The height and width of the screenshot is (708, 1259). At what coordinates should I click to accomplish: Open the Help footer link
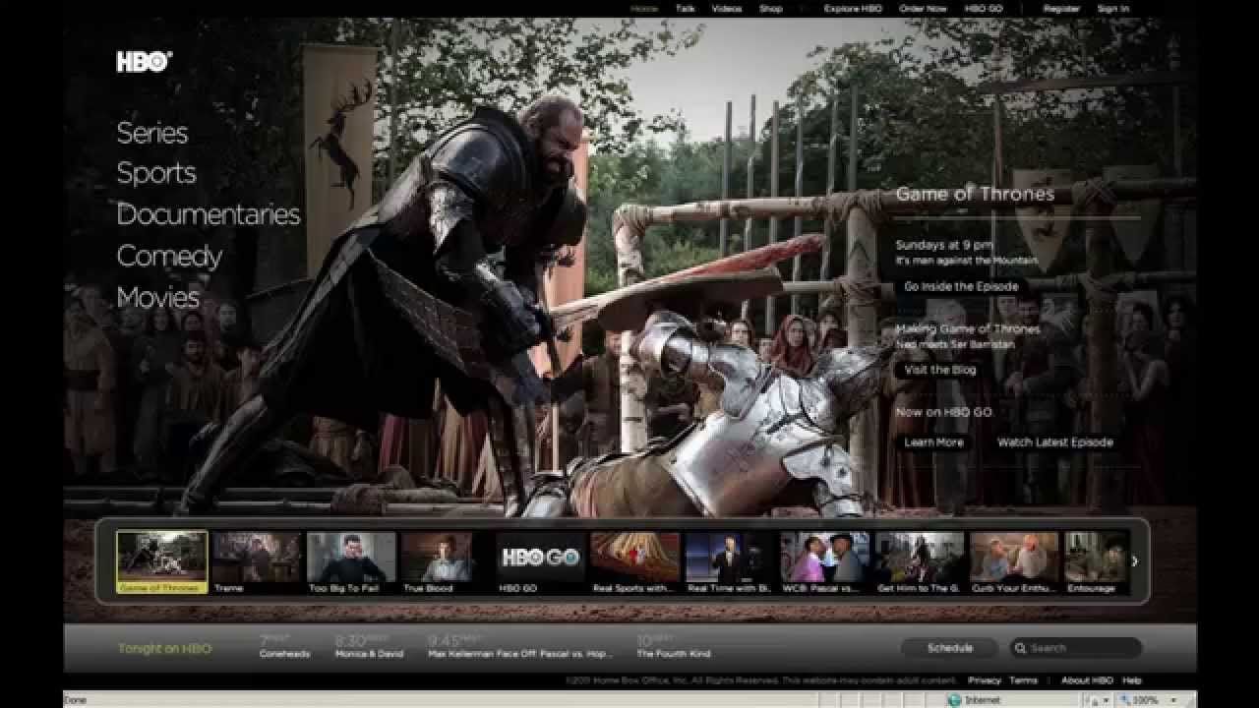[x=1132, y=680]
